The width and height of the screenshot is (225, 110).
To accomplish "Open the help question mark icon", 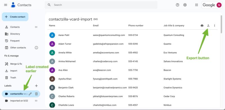I will tap(177, 5).
